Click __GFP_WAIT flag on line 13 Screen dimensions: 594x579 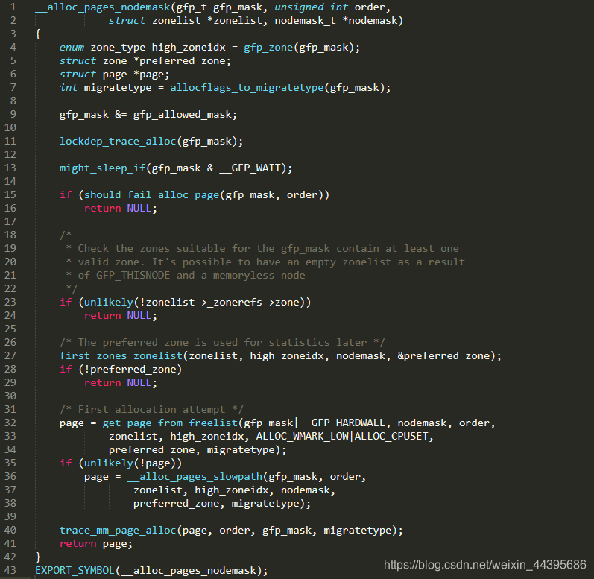coord(250,168)
